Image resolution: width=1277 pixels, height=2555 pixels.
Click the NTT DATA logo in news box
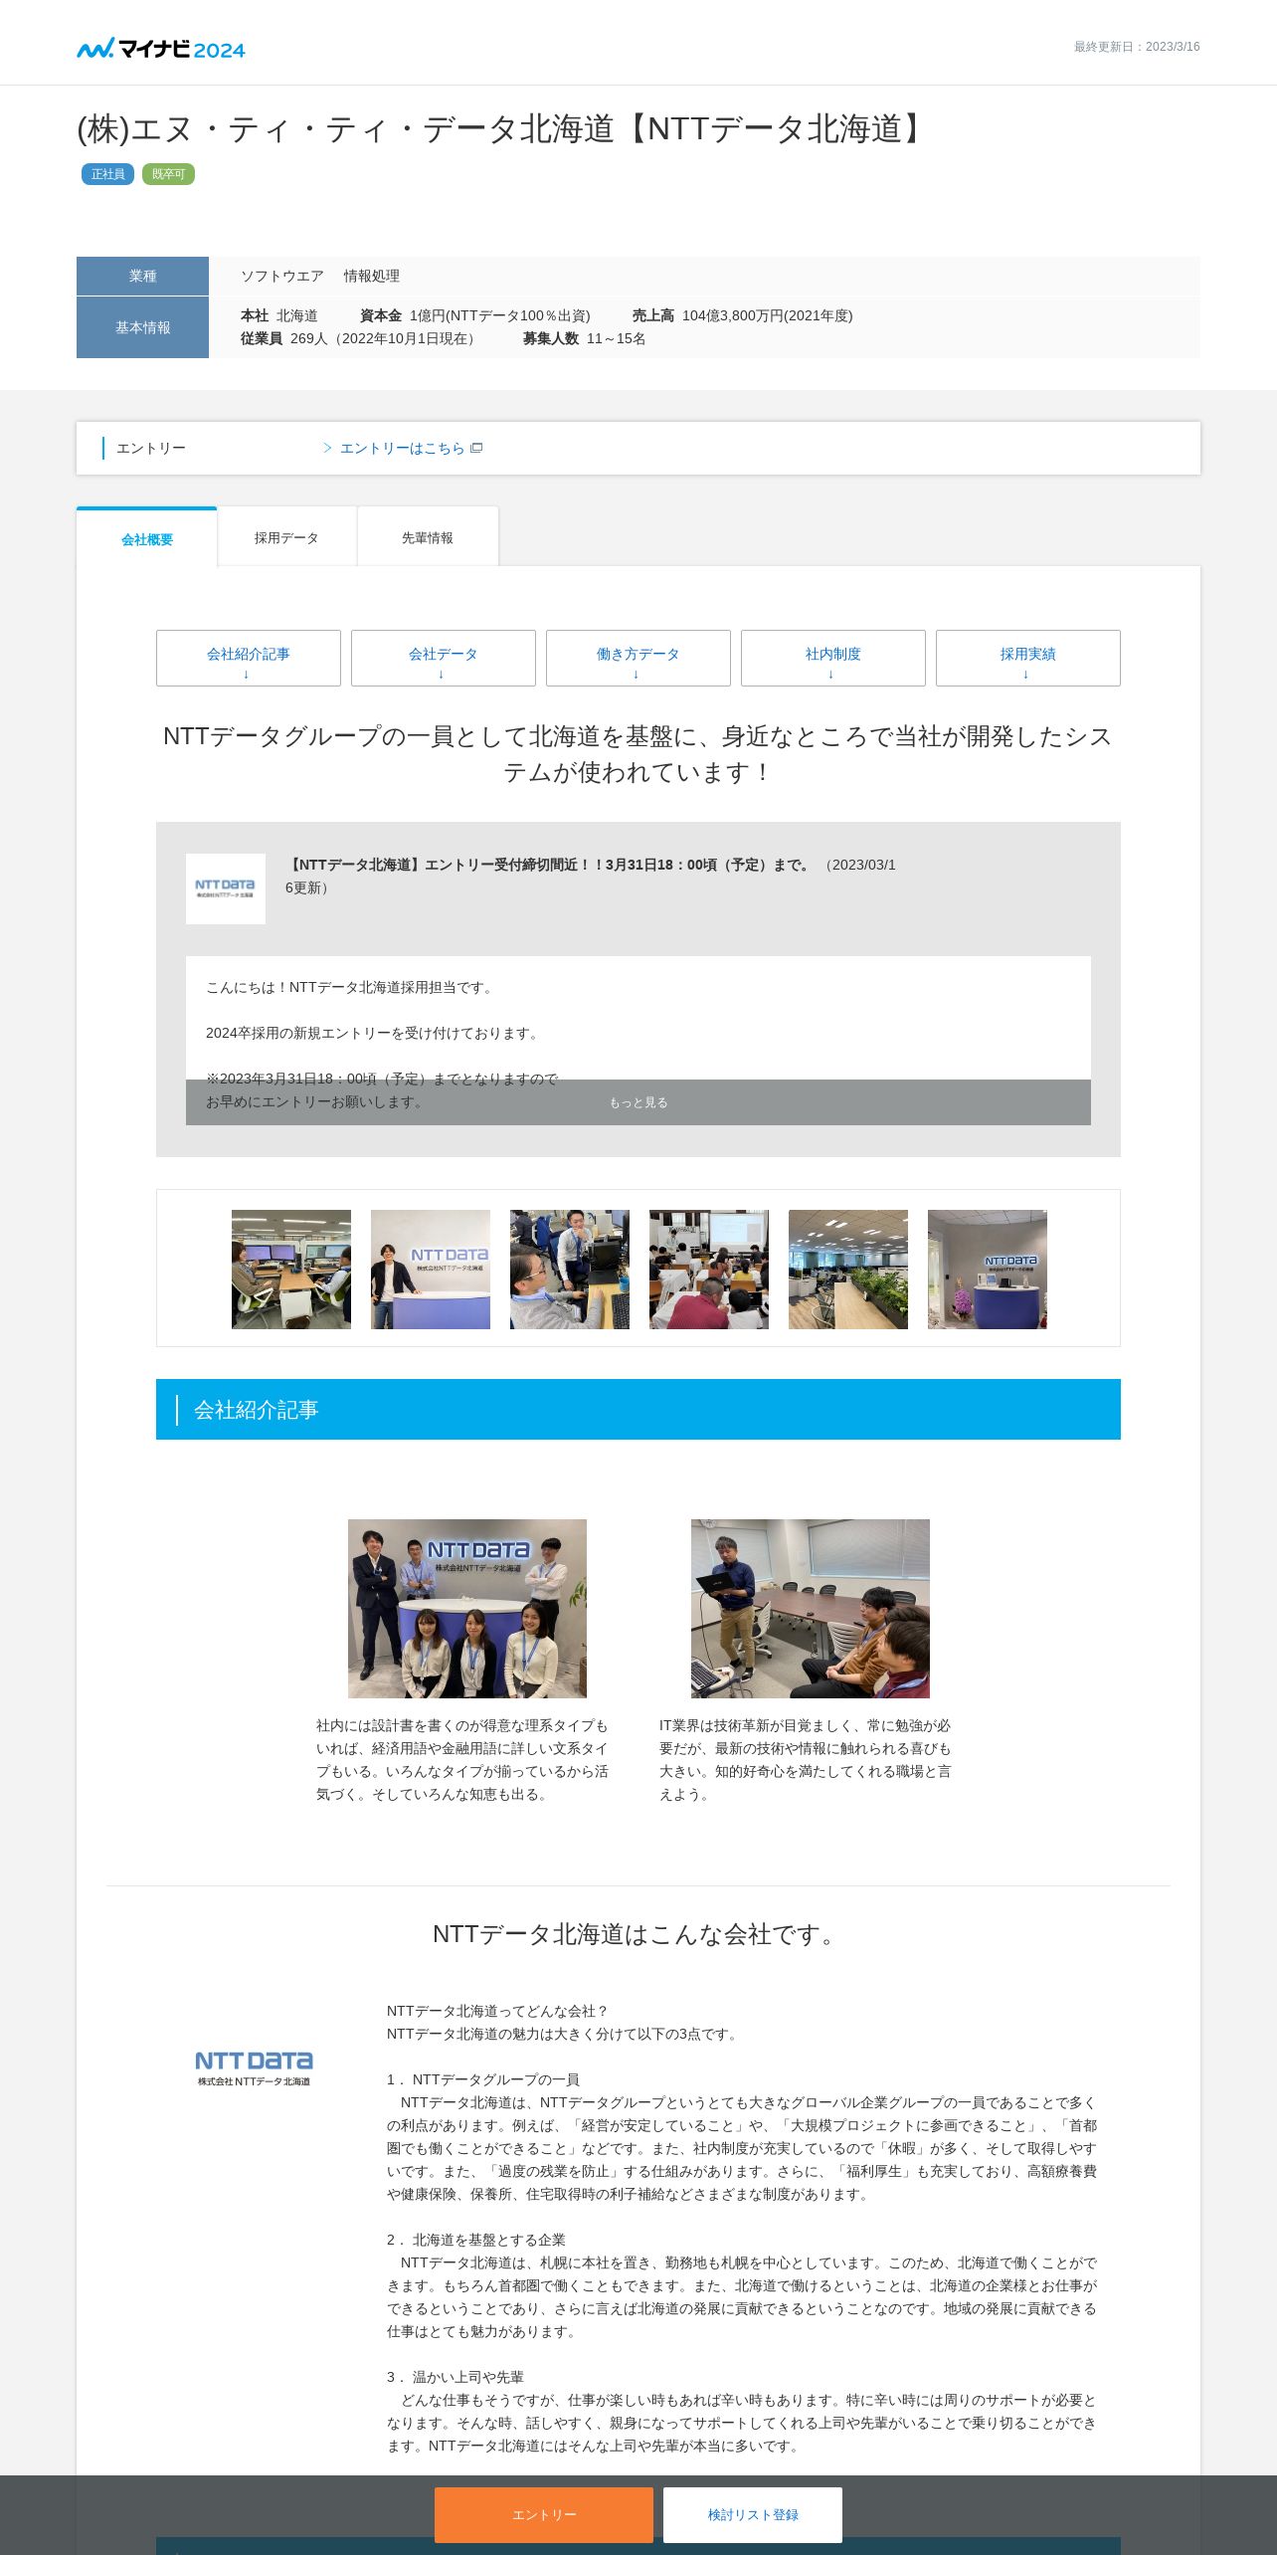point(226,888)
